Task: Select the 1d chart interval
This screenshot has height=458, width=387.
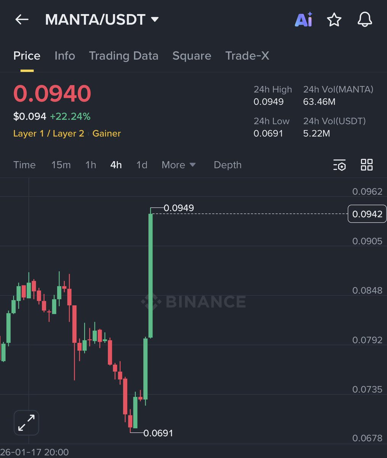Action: click(142, 165)
